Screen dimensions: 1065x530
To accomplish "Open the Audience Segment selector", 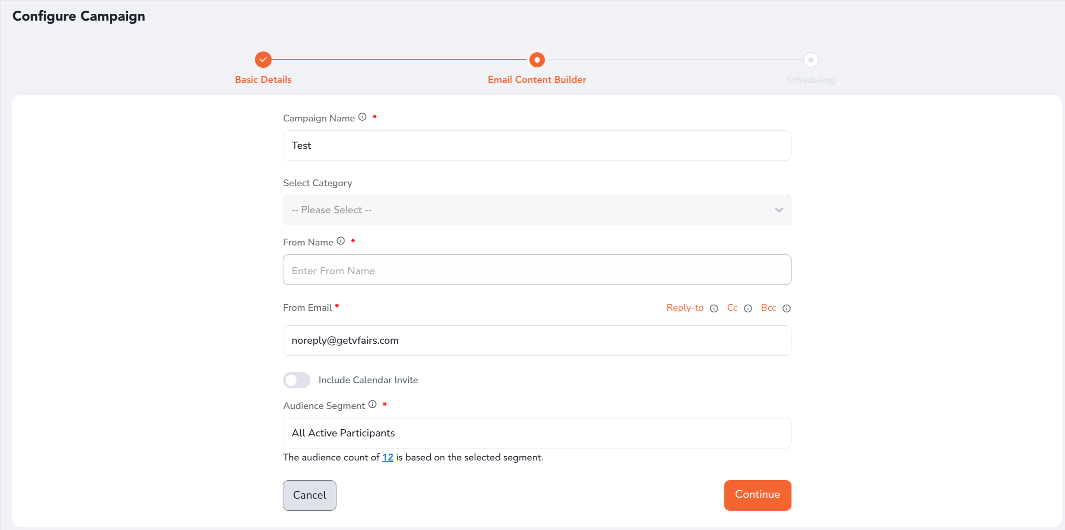I will [536, 433].
